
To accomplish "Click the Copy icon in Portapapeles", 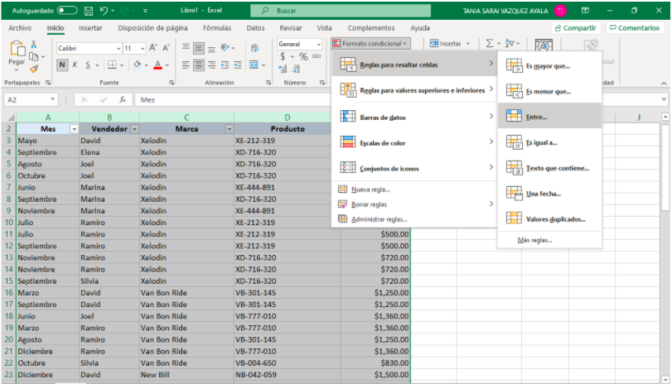I will (33, 56).
